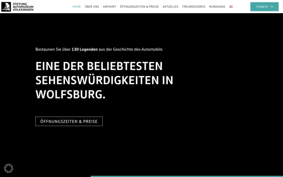The image size is (283, 177).
Task: Click the text 130 Legenden
Action: pos(84,50)
